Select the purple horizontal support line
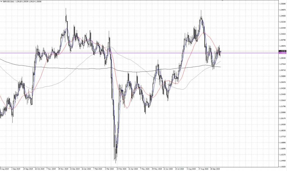Image resolution: width=287 pixels, height=171 pixels. pos(140,53)
